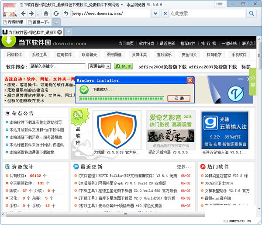Click the browser back arrow button
Screen dimensions: 262x225
(x=24, y=14)
